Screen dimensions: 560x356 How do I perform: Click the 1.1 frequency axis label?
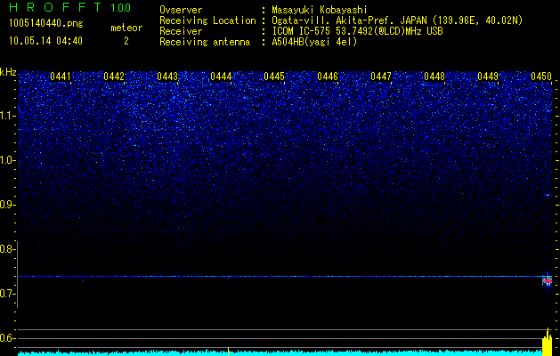(6, 116)
